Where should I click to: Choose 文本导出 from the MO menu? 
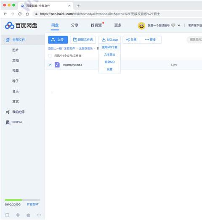click(x=109, y=55)
